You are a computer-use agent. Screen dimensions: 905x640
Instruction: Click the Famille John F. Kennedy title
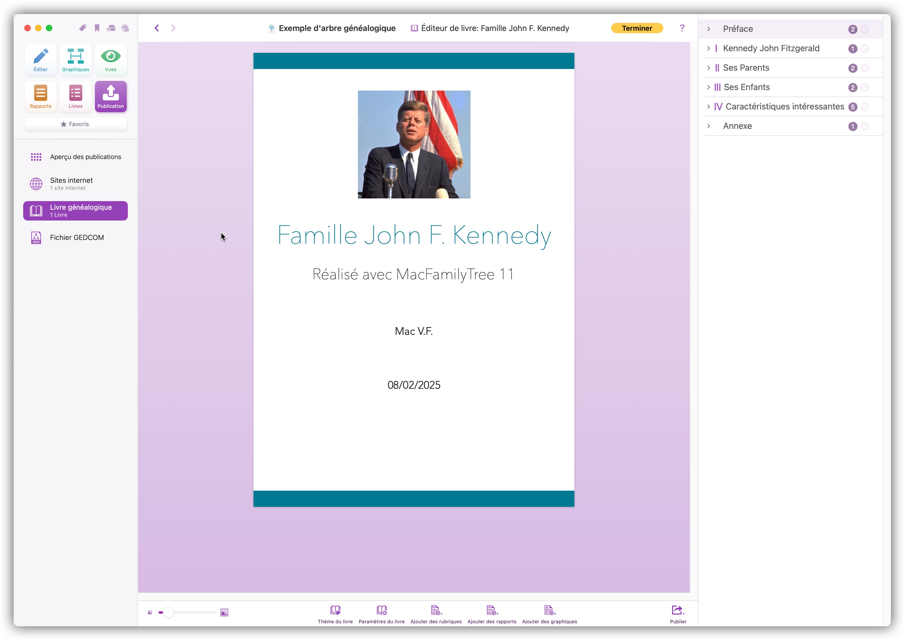pyautogui.click(x=414, y=236)
